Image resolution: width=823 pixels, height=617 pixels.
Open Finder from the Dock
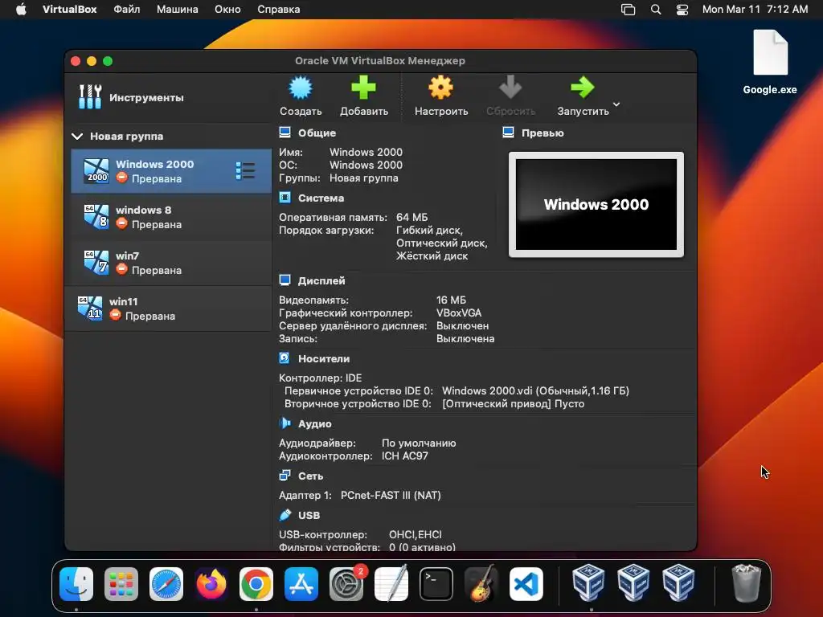pyautogui.click(x=76, y=583)
